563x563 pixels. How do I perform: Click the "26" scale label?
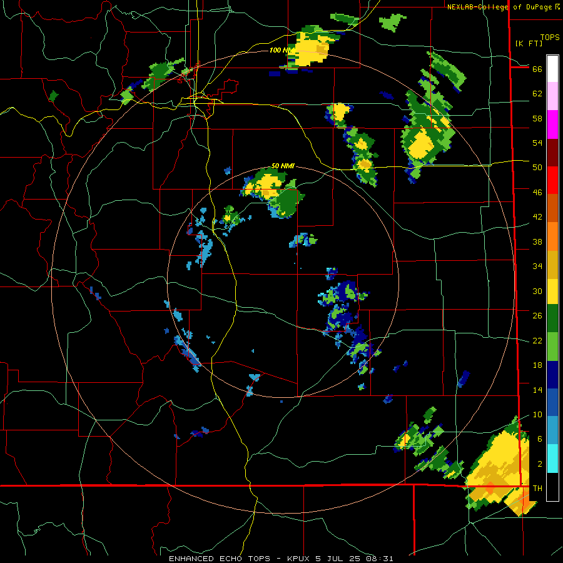point(537,316)
